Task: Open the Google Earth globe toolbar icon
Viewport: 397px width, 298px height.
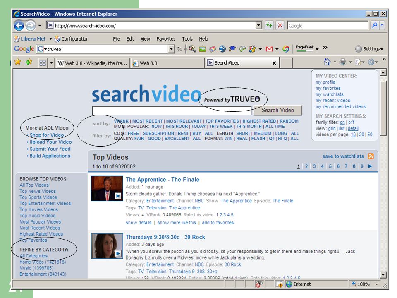Action: [222, 49]
